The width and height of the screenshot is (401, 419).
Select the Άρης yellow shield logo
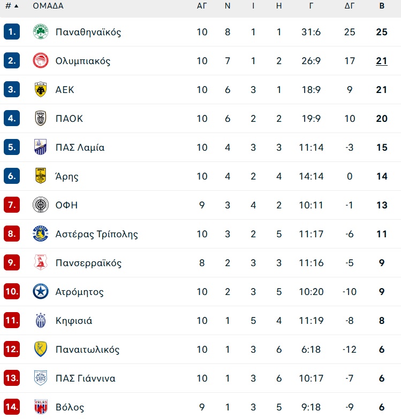pyautogui.click(x=41, y=176)
